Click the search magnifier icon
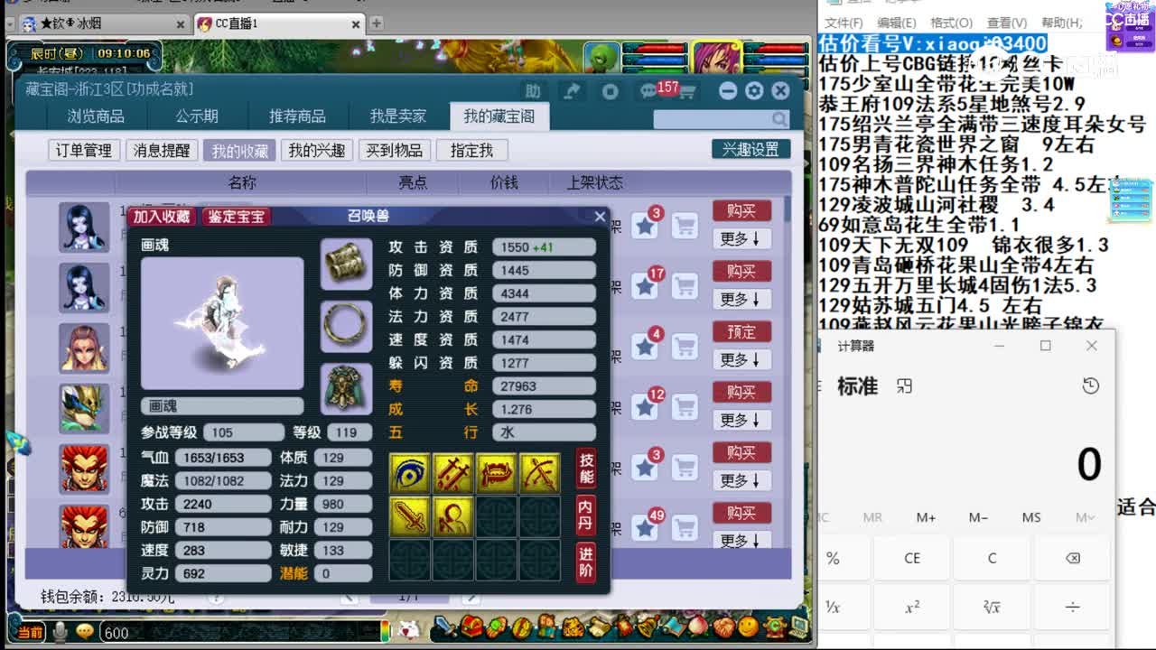This screenshot has width=1156, height=650. [x=779, y=118]
